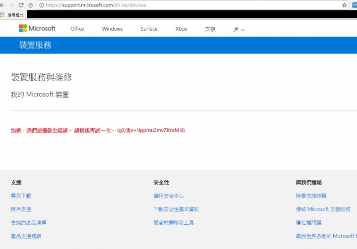Image resolution: width=357 pixels, height=249 pixels.
Task: Open the 下載安全性基本資訊 link
Action: tap(176, 209)
